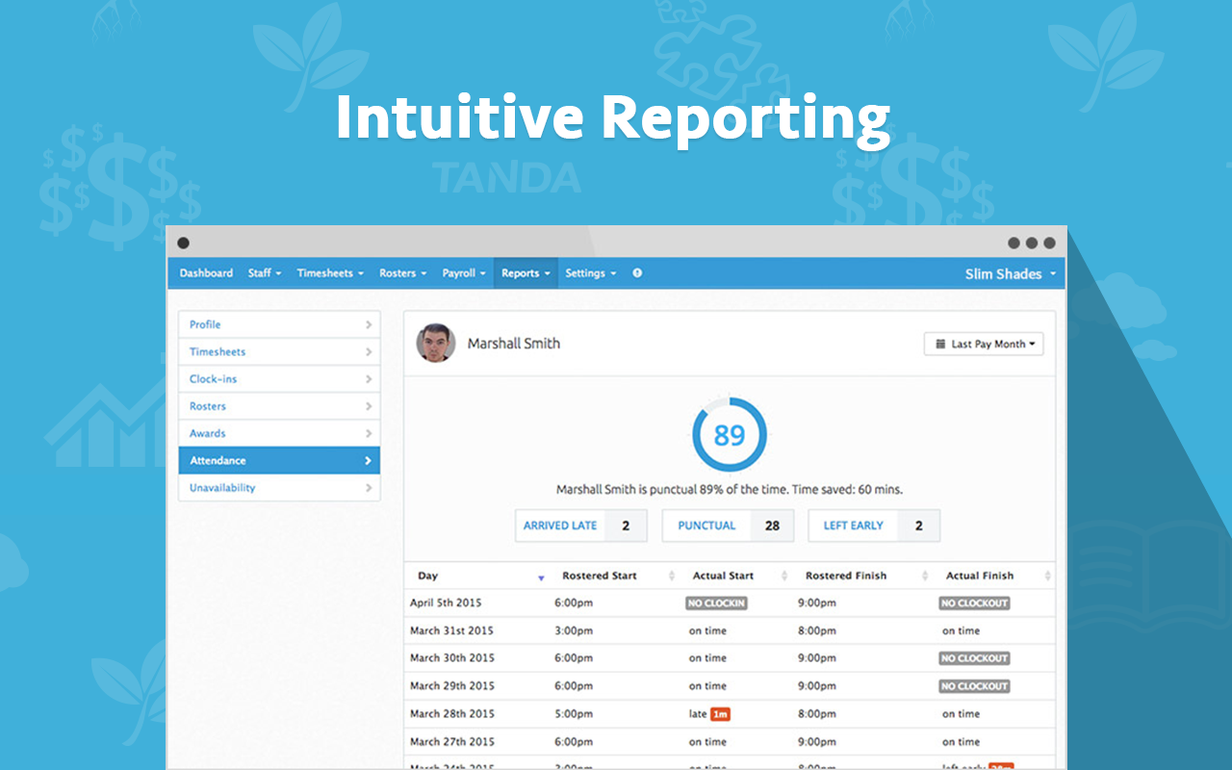Go to the Dashboard tab

(x=206, y=273)
